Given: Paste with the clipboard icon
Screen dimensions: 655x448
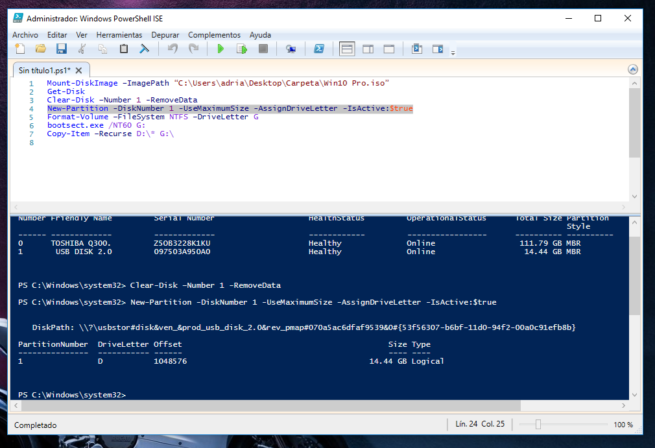Looking at the screenshot, I should pos(124,49).
